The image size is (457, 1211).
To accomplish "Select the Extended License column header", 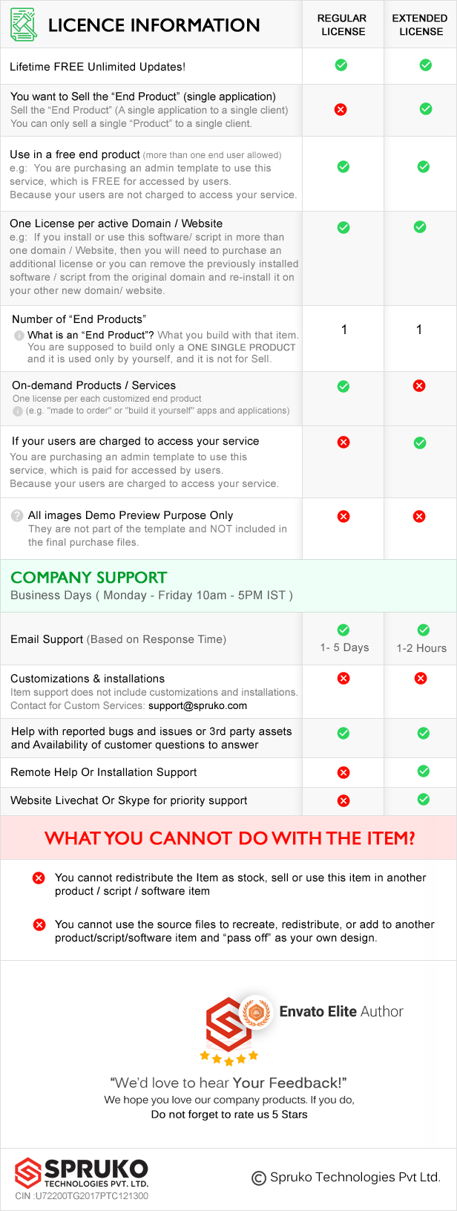I will (x=420, y=25).
